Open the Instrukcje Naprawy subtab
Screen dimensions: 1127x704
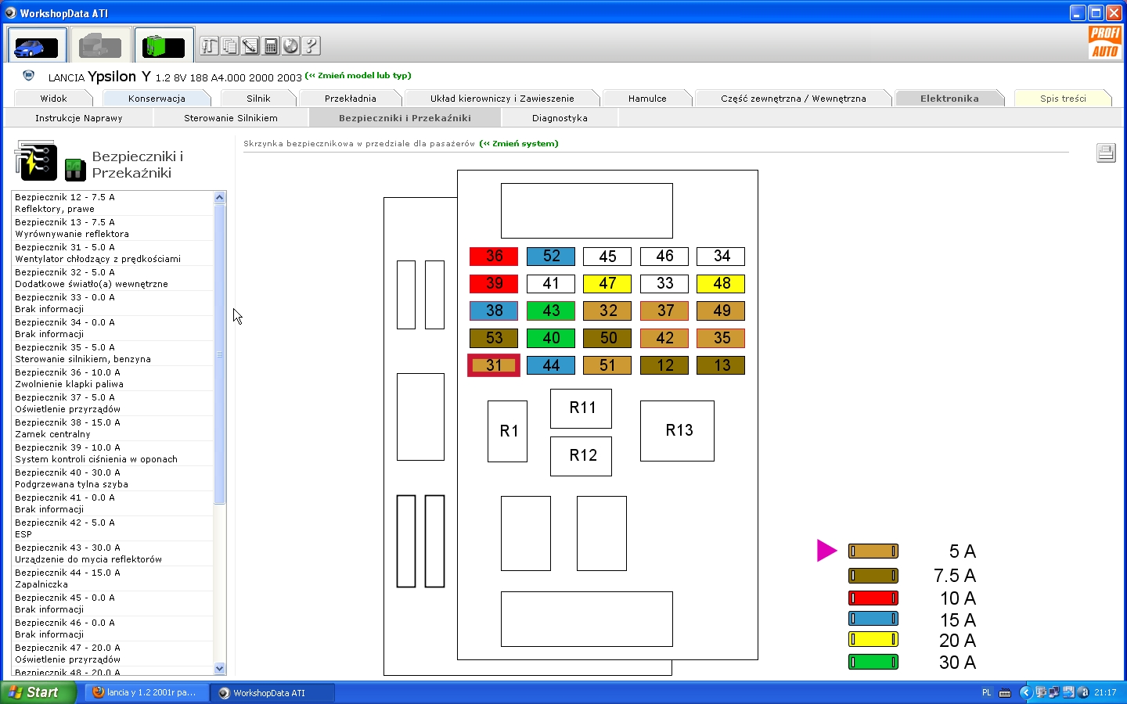point(78,118)
